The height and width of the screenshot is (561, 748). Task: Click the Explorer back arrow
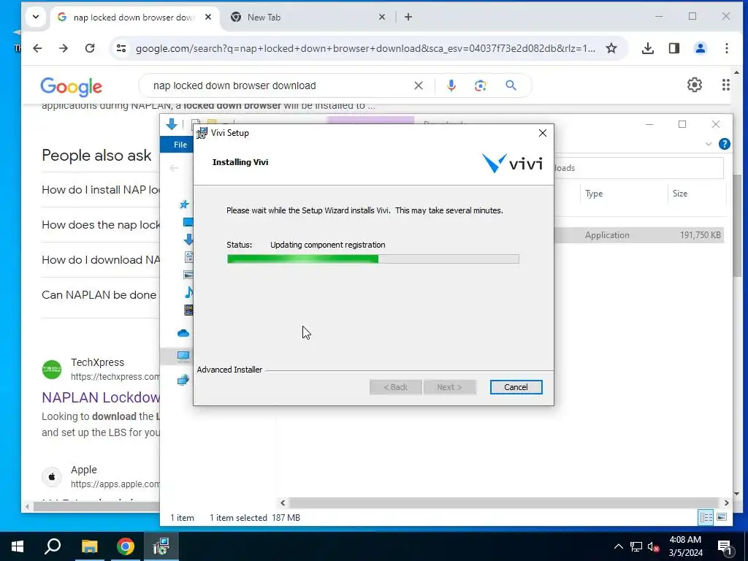(174, 168)
